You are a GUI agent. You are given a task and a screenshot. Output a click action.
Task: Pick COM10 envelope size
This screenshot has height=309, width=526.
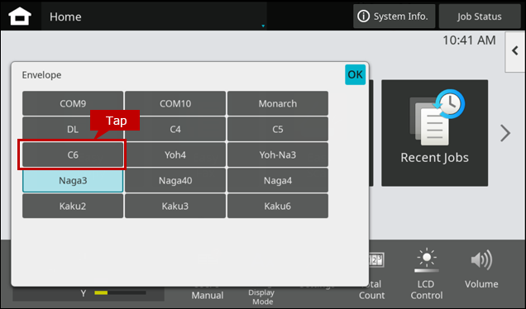click(175, 103)
